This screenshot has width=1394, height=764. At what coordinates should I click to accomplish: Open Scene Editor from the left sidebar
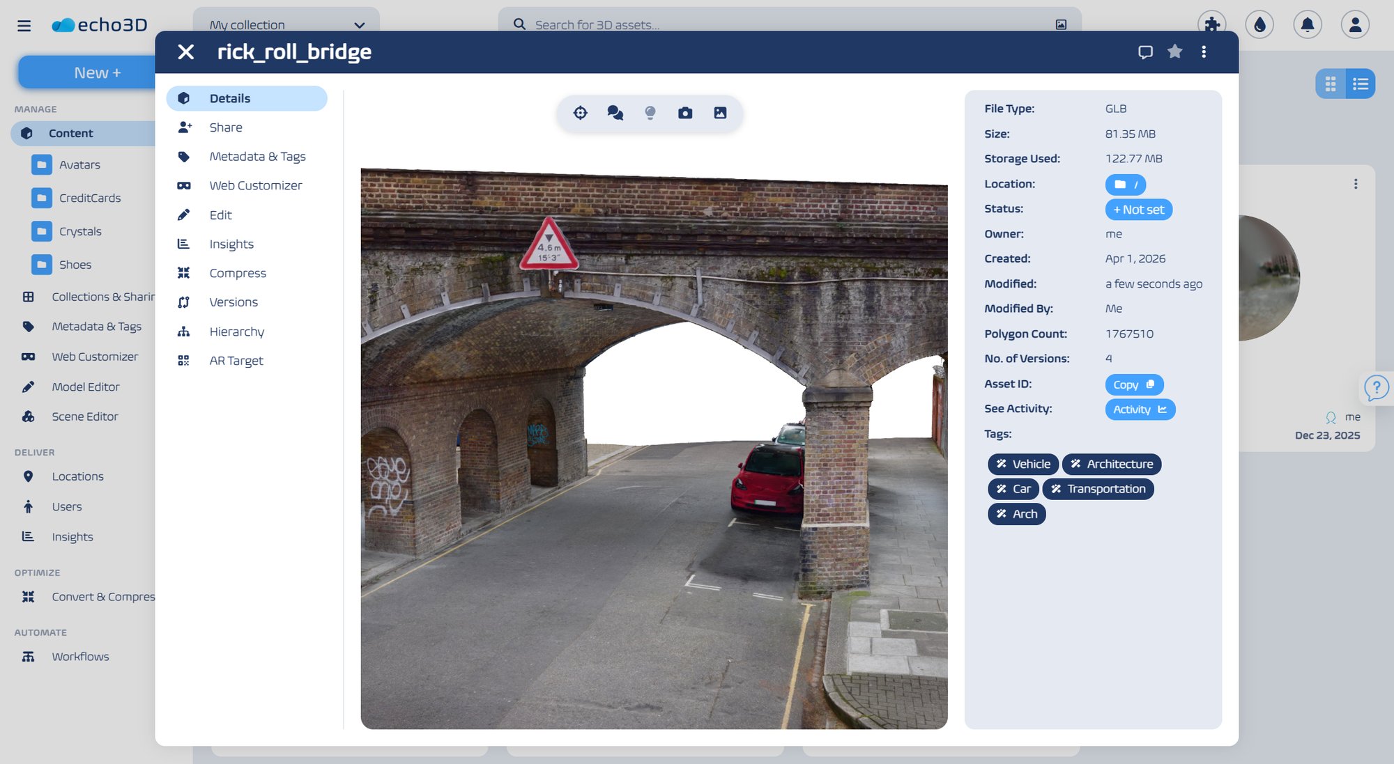tap(85, 416)
